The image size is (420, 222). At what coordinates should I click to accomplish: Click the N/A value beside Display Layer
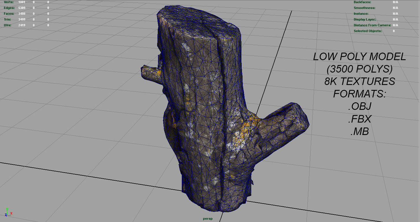tap(395, 19)
